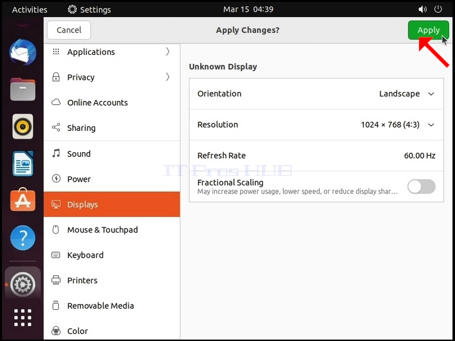Expand the Privacy settings chevron
This screenshot has height=341, width=455.
(167, 77)
